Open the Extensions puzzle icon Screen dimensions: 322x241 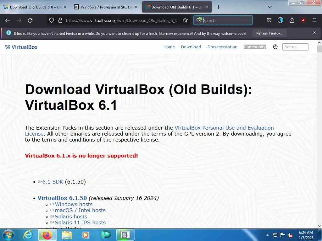[292, 20]
